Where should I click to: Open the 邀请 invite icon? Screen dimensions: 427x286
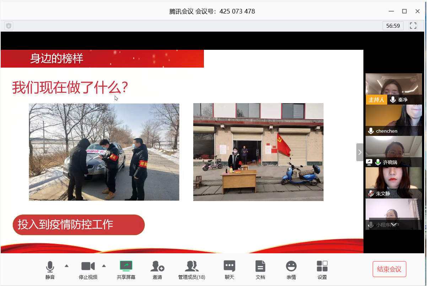pyautogui.click(x=157, y=266)
